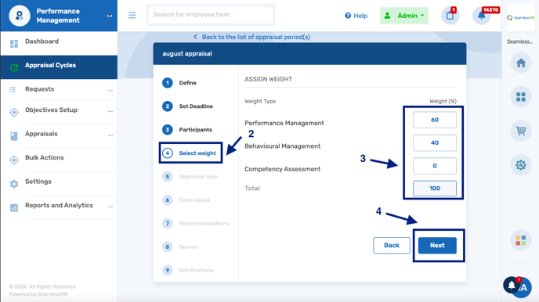Click the Reports and Analytics chart icon

pos(14,207)
